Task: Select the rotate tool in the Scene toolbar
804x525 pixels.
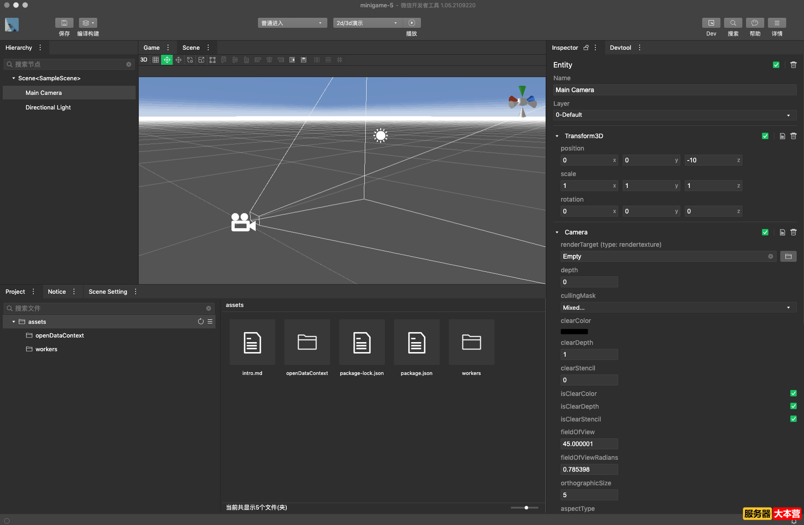Action: (x=190, y=60)
